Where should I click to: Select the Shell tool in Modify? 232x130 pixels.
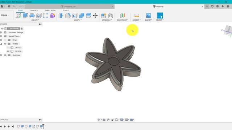[75, 16]
